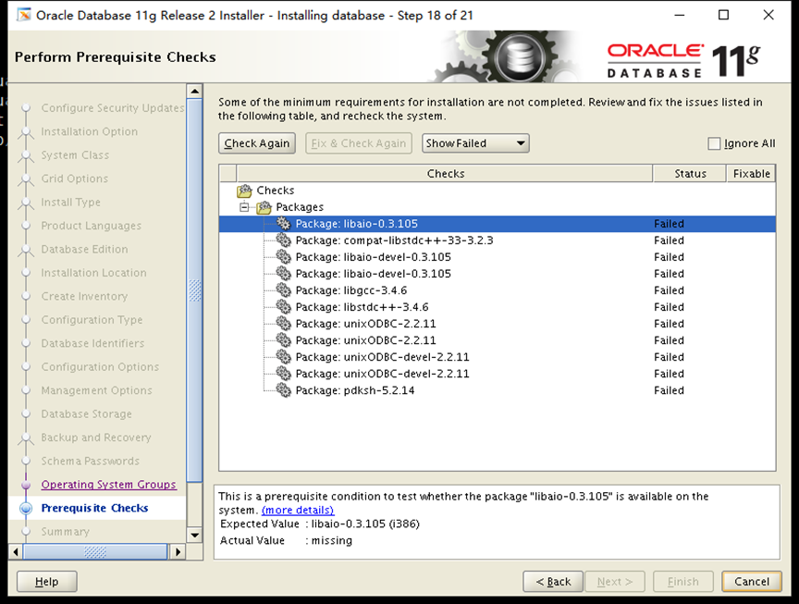The width and height of the screenshot is (799, 604).
Task: Select the gear icon for Package: pdksh-5.2.14
Action: click(283, 389)
